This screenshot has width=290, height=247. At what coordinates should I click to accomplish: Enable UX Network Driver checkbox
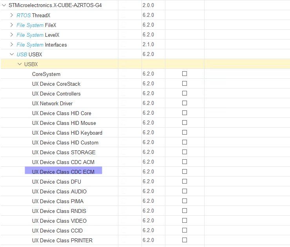click(185, 103)
